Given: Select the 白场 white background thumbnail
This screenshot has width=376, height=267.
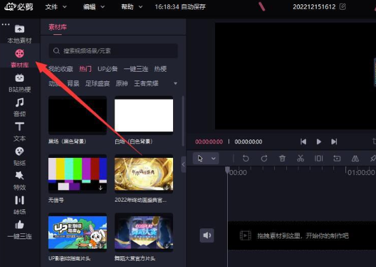Looking at the screenshot, I should tap(144, 115).
